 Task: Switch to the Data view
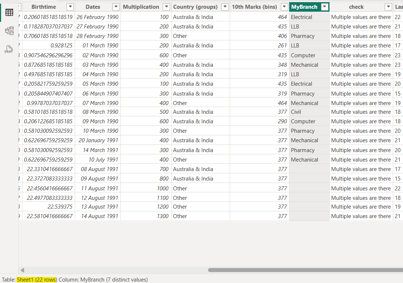(9, 12)
